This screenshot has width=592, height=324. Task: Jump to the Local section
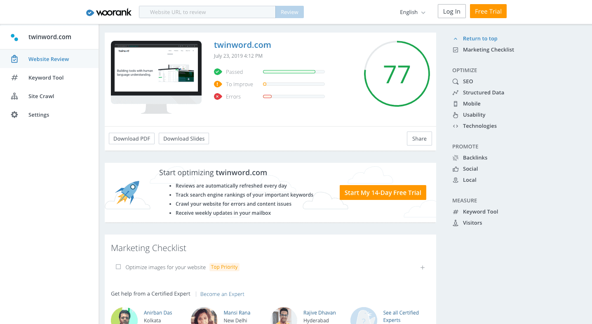pos(470,180)
